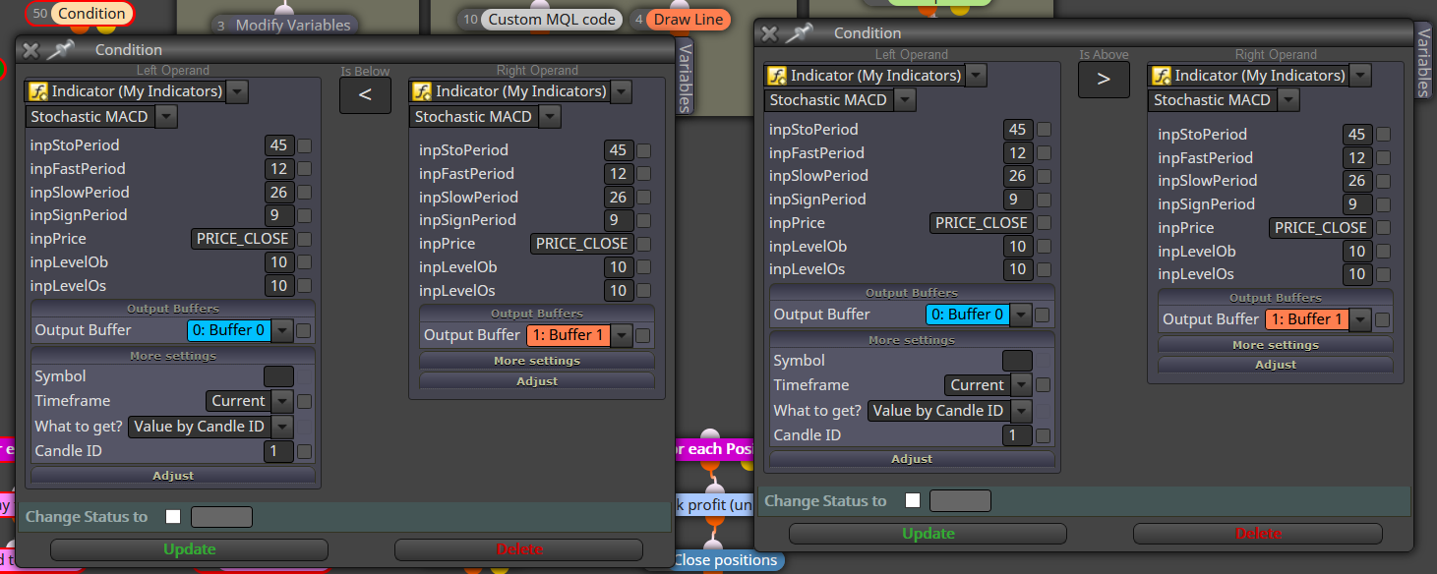The width and height of the screenshot is (1437, 574).
Task: Click Symbol input field in right dialog
Action: [x=1017, y=361]
